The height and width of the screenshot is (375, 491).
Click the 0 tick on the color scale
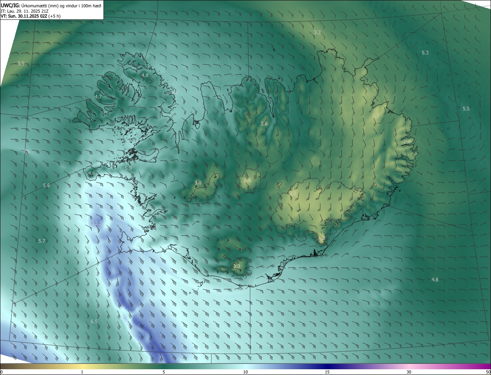coord(2,372)
